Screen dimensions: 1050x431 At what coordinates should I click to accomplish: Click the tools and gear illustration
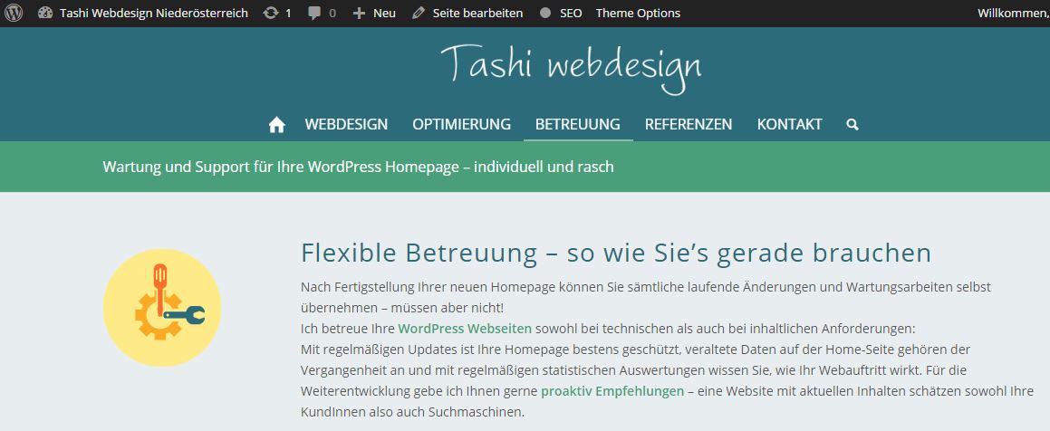point(162,307)
